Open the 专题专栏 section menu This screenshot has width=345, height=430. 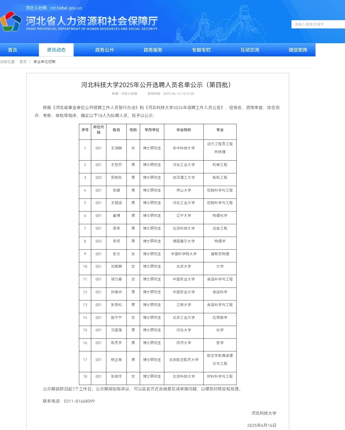pos(201,50)
